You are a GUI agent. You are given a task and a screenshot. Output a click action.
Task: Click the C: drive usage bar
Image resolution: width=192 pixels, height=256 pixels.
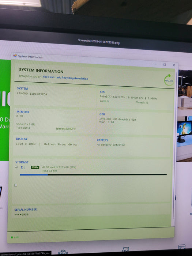93,174
